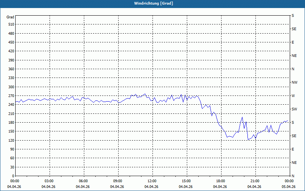The height and width of the screenshot is (191, 305).
Task: Click the 450 degree axis label
Action: point(11,42)
